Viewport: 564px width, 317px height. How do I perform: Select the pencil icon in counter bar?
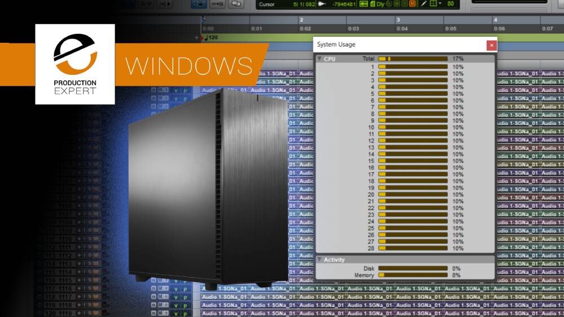point(424,3)
